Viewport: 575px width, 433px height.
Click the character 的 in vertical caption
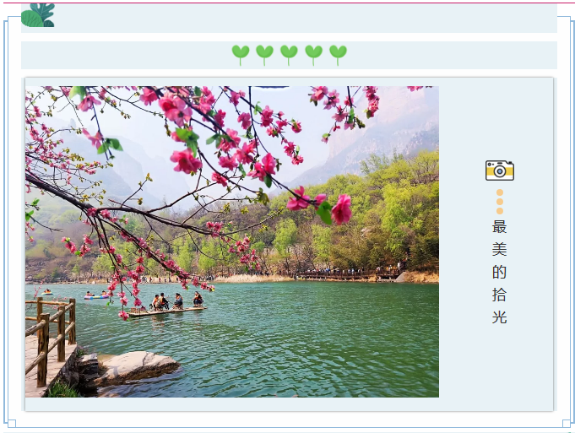click(500, 272)
